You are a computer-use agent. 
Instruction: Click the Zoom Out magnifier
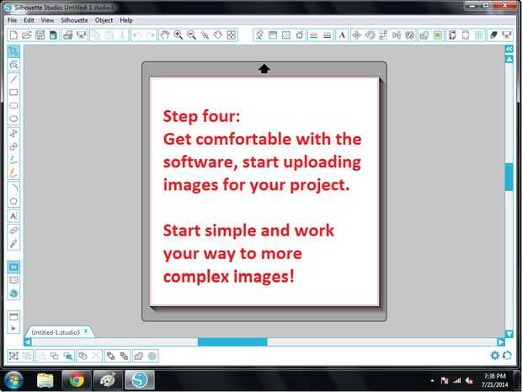point(191,35)
